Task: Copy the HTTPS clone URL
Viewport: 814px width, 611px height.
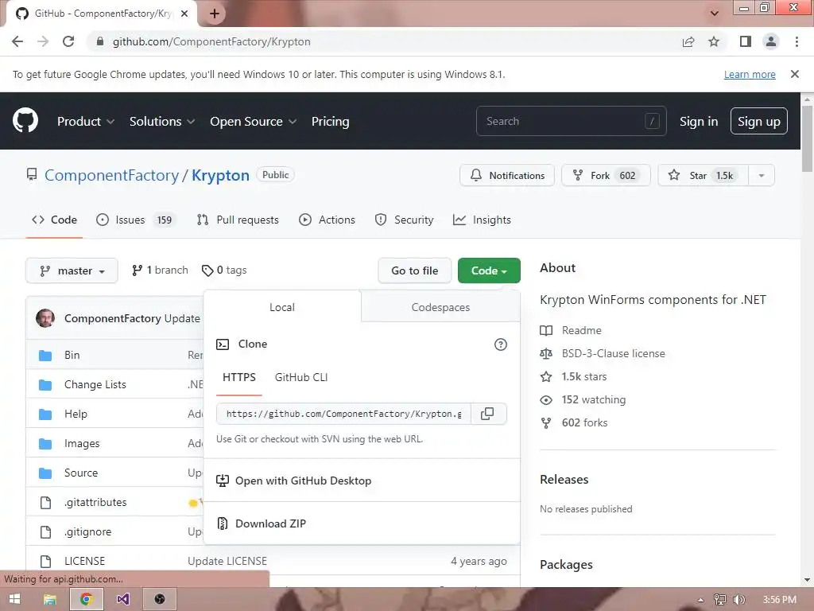Action: pos(487,414)
